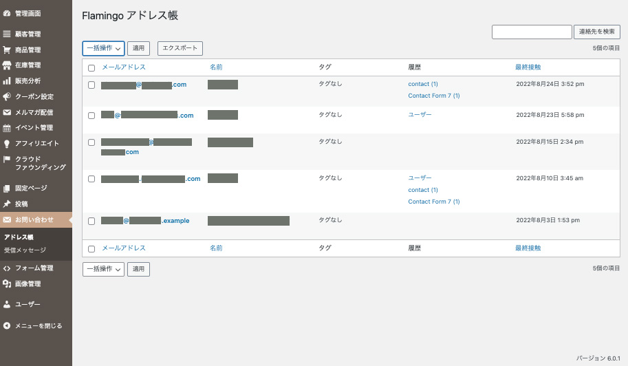Sort by the 最終接触 column header

click(x=528, y=67)
